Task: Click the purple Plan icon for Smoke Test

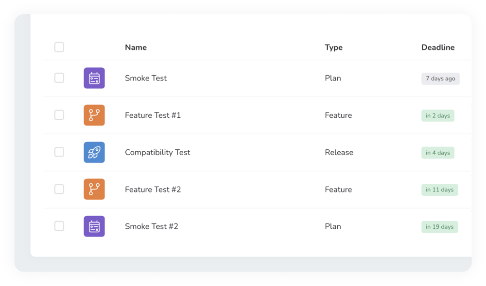Action: (x=94, y=78)
